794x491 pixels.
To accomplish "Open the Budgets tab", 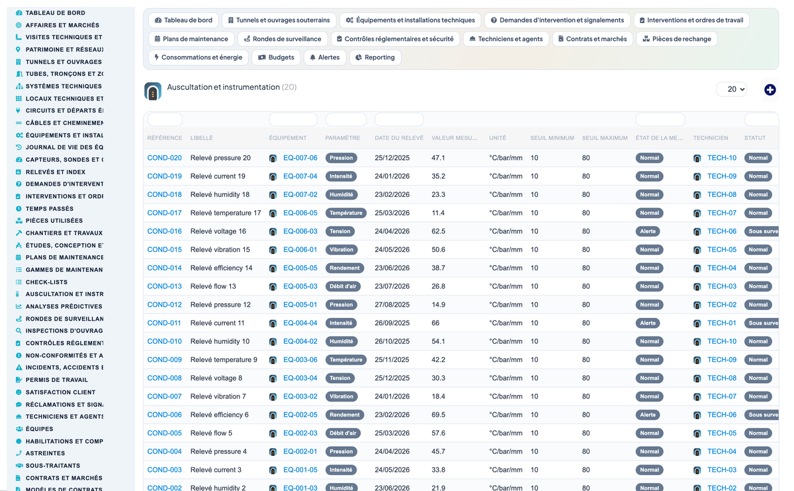I will (276, 57).
